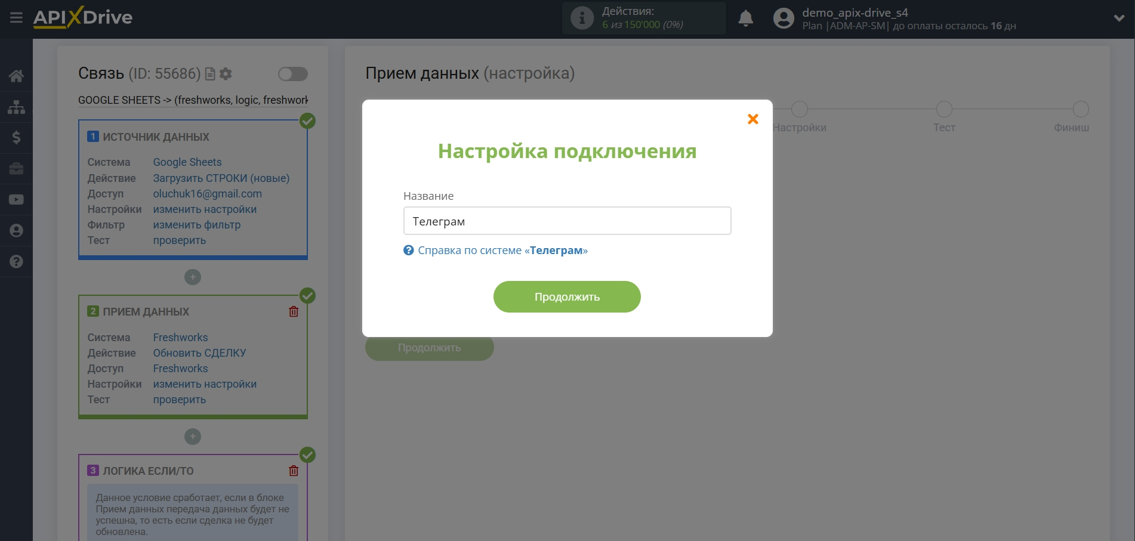Open the hamburger menu in the header
Image resolution: width=1135 pixels, height=541 pixels.
click(x=16, y=18)
